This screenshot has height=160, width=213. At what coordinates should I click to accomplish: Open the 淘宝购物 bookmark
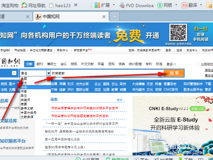click(10, 5)
